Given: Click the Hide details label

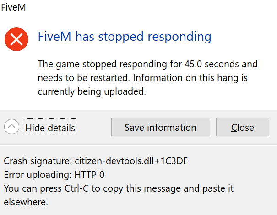Looking at the screenshot, I should coord(50,128).
